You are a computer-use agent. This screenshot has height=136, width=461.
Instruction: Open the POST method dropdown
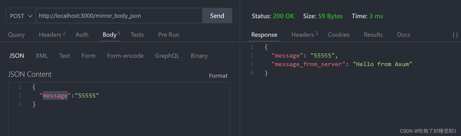pyautogui.click(x=21, y=16)
